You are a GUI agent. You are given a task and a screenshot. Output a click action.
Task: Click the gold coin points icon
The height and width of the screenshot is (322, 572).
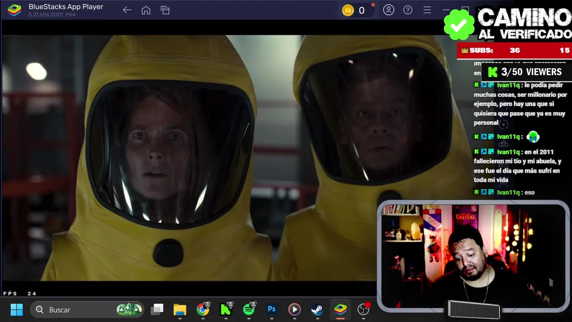348,10
